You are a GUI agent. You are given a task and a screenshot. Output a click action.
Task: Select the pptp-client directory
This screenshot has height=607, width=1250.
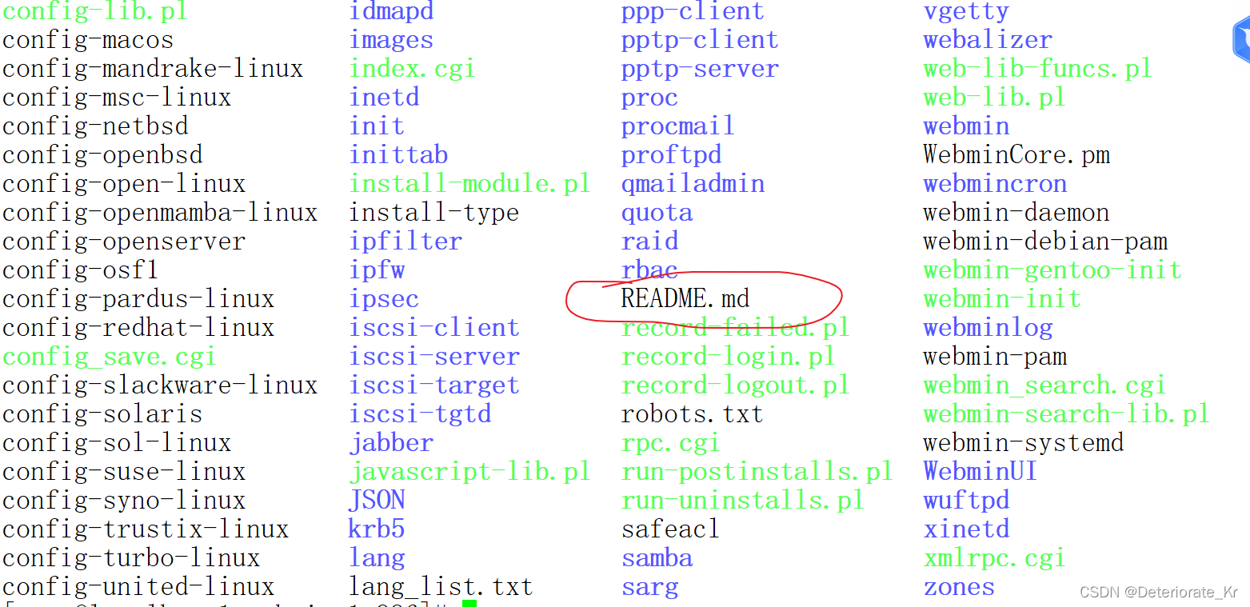700,40
